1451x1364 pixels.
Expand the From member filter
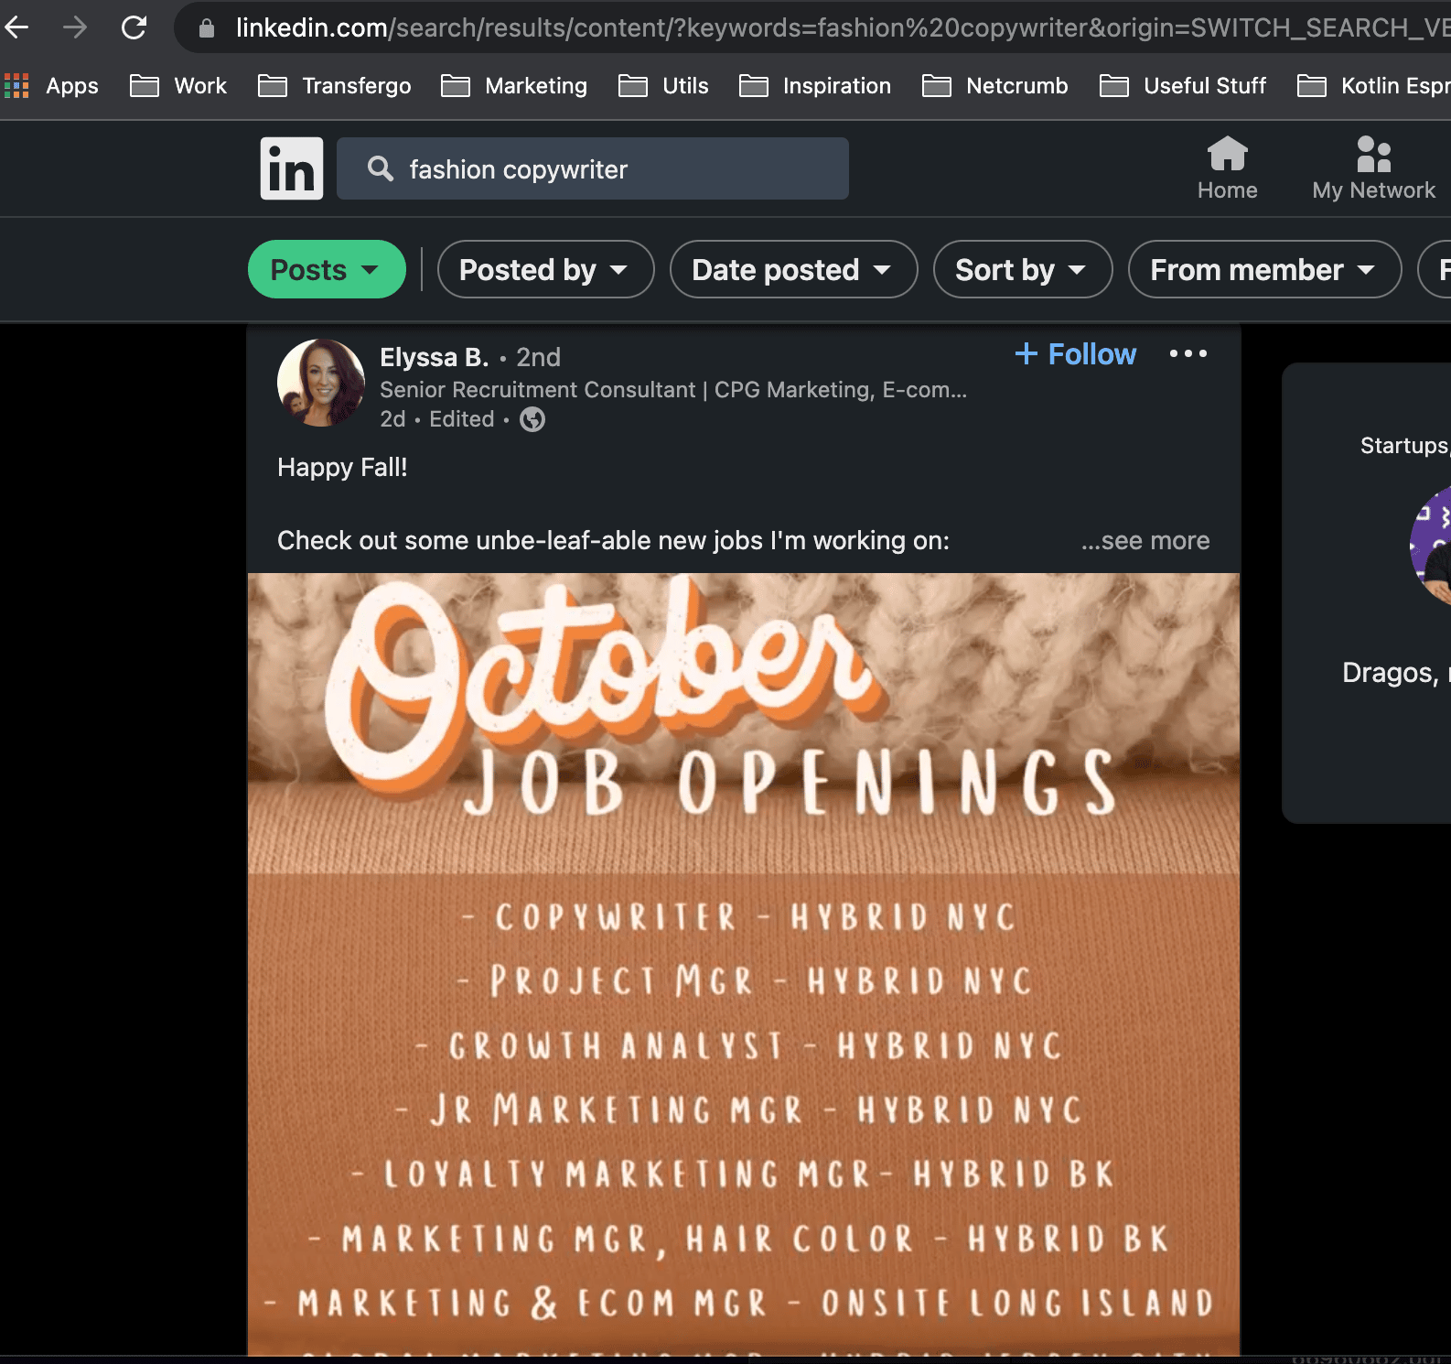[x=1263, y=270]
